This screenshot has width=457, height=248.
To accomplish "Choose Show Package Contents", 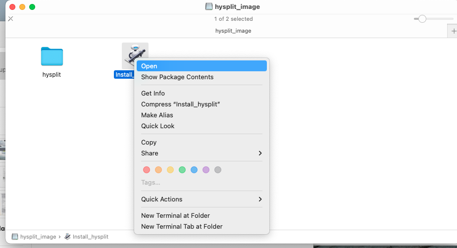I will tap(202, 77).
